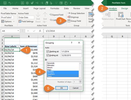Image resolution: width=131 pixels, height=100 pixels.
Task: Click the By list scrollbar up arrow
Action: (80, 63)
